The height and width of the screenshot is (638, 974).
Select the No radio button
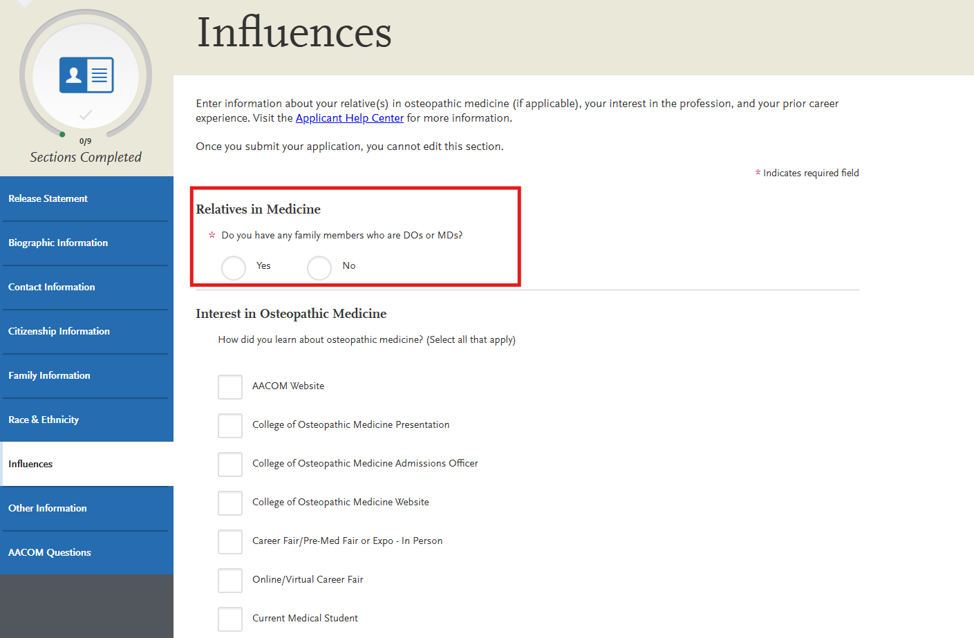coord(319,268)
